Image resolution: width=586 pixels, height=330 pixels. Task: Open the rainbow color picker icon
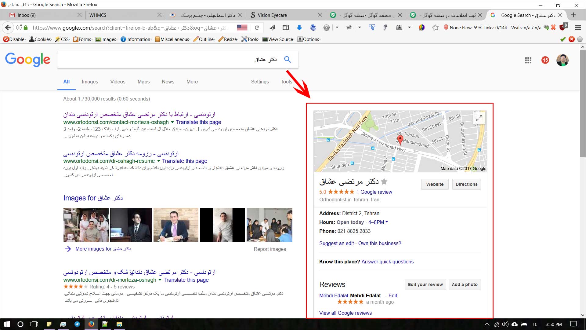421,28
